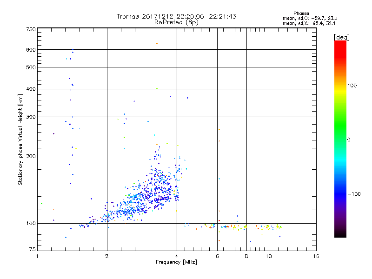
Task: Click the y-axis tick label '500'
Action: [x=31, y=67]
